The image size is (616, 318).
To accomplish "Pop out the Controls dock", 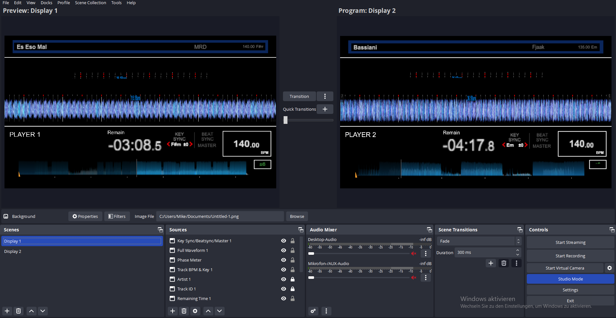I will tap(612, 230).
